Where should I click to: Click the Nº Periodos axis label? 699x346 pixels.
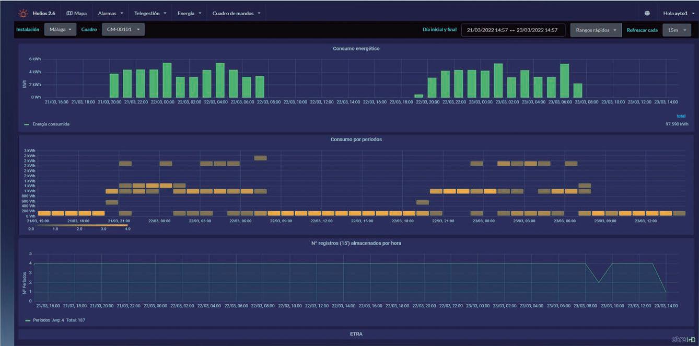point(25,282)
